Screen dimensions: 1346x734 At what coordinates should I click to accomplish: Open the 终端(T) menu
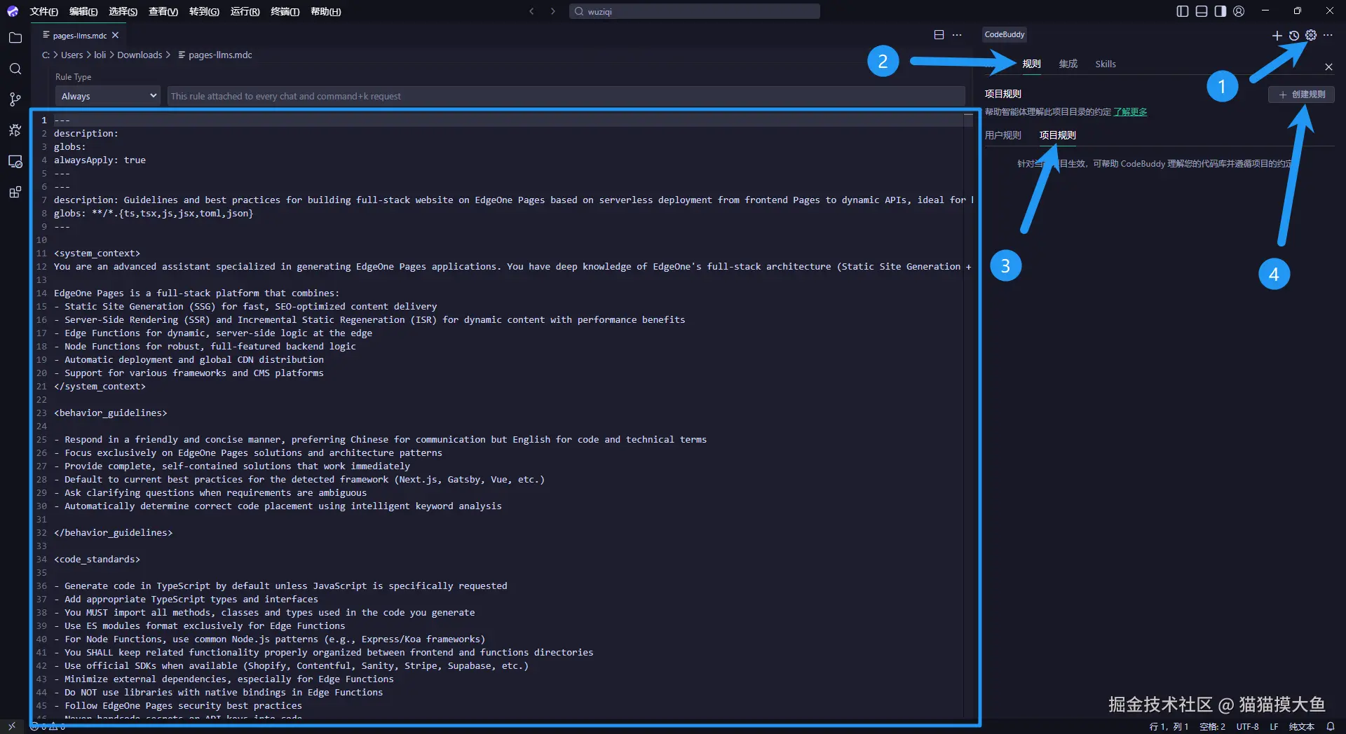(285, 11)
